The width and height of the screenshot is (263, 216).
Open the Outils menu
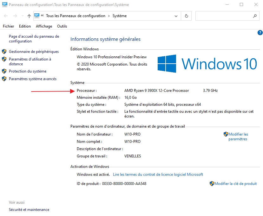[62, 26]
